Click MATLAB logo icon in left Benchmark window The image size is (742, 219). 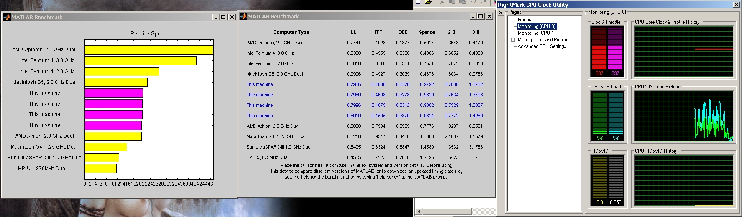click(x=7, y=17)
